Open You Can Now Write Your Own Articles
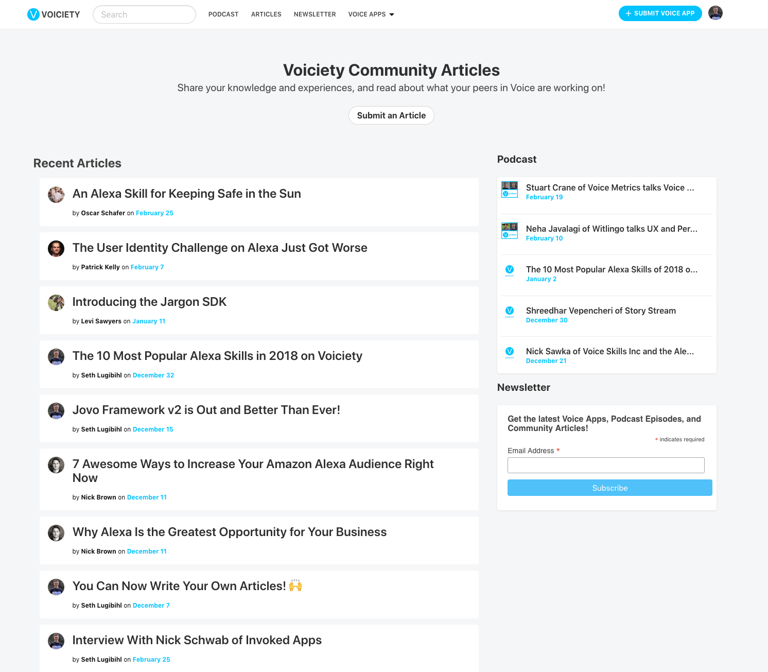 pos(187,586)
